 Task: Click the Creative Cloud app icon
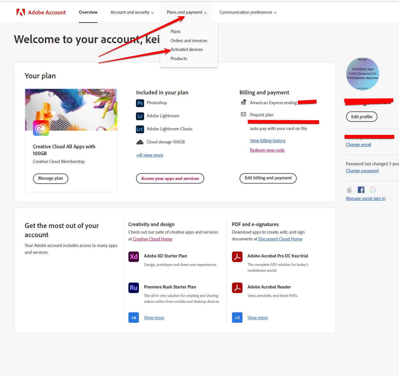click(41, 128)
